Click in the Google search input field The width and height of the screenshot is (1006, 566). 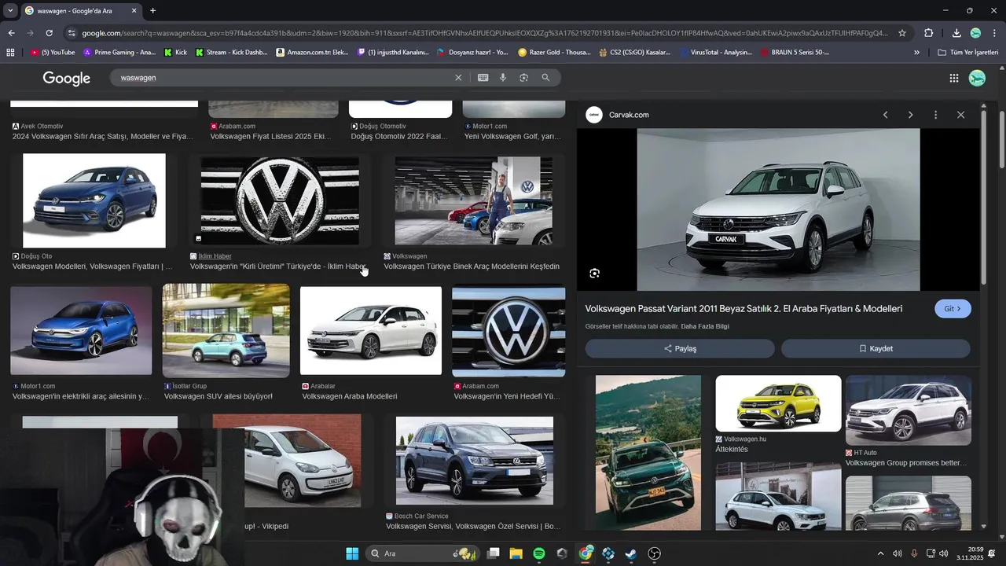click(x=283, y=78)
